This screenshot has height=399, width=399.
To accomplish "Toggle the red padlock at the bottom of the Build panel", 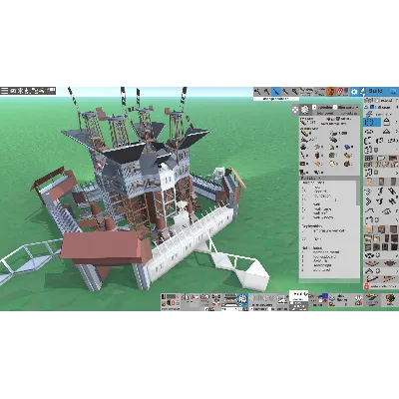I will (x=366, y=286).
